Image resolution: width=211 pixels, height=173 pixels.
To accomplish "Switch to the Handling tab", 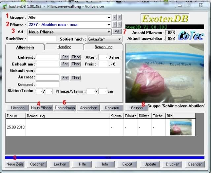I will point(64,47).
